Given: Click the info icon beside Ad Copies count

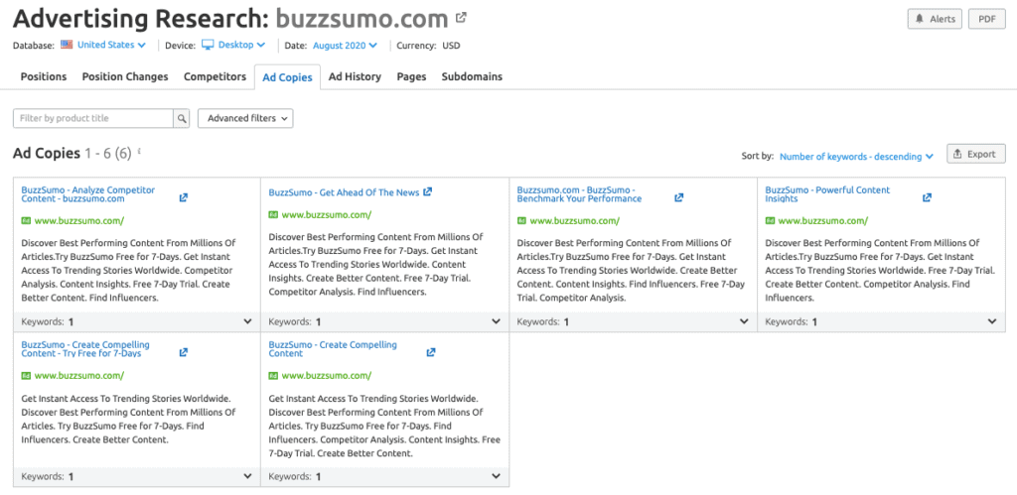Looking at the screenshot, I should tap(139, 152).
